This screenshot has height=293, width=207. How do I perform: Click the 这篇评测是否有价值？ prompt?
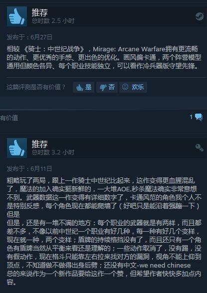click(36, 87)
